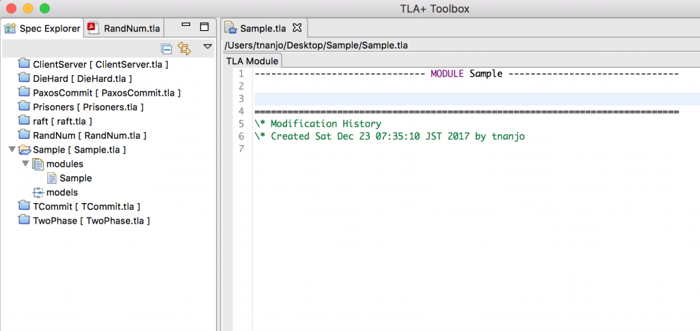Click the raft spec folder icon
This screenshot has width=700, height=331.
pos(24,120)
